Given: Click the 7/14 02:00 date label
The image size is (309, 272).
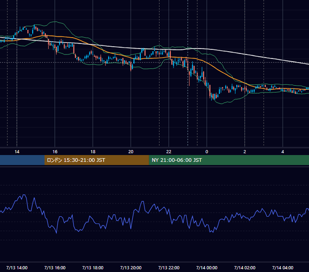Looking at the screenshot, I should click(245, 267).
